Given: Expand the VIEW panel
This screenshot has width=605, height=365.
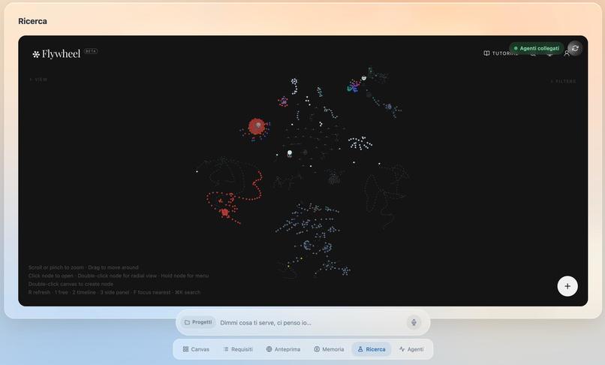Looking at the screenshot, I should [38, 80].
